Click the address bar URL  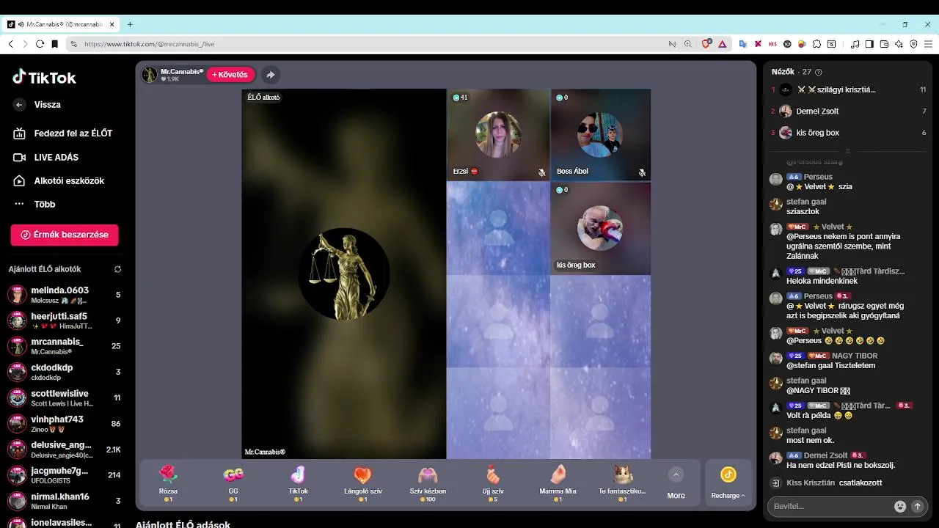pyautogui.click(x=150, y=44)
